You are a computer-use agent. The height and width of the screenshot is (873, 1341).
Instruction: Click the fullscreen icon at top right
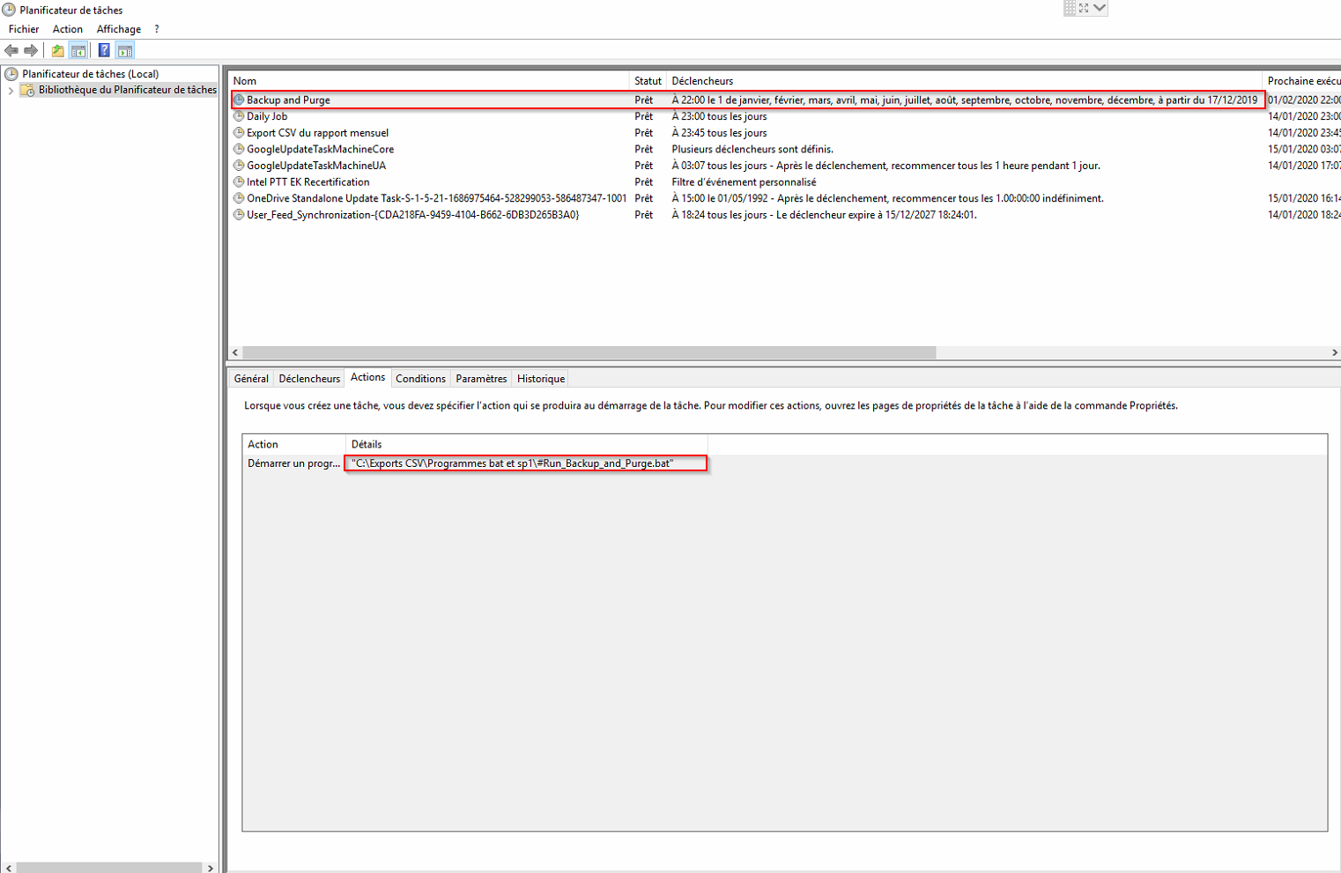pyautogui.click(x=1084, y=8)
